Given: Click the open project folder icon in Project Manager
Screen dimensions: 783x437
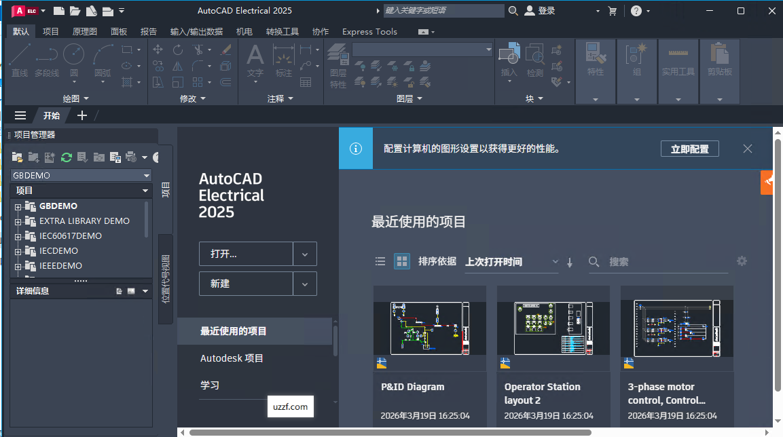Looking at the screenshot, I should click(16, 157).
